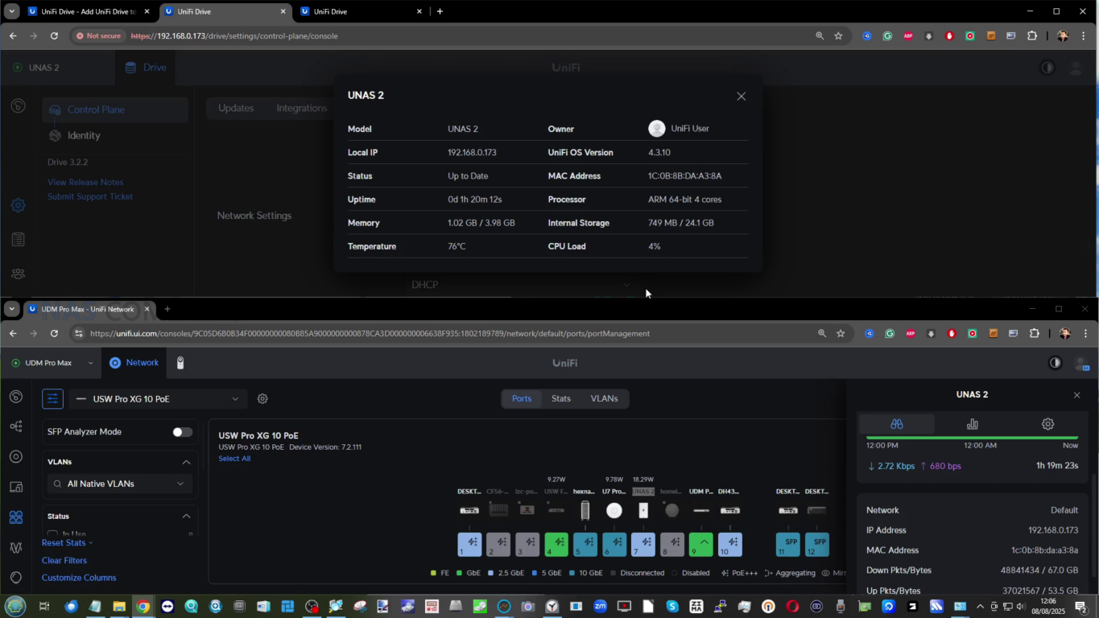Open Google Chrome from the taskbar

coord(143,607)
